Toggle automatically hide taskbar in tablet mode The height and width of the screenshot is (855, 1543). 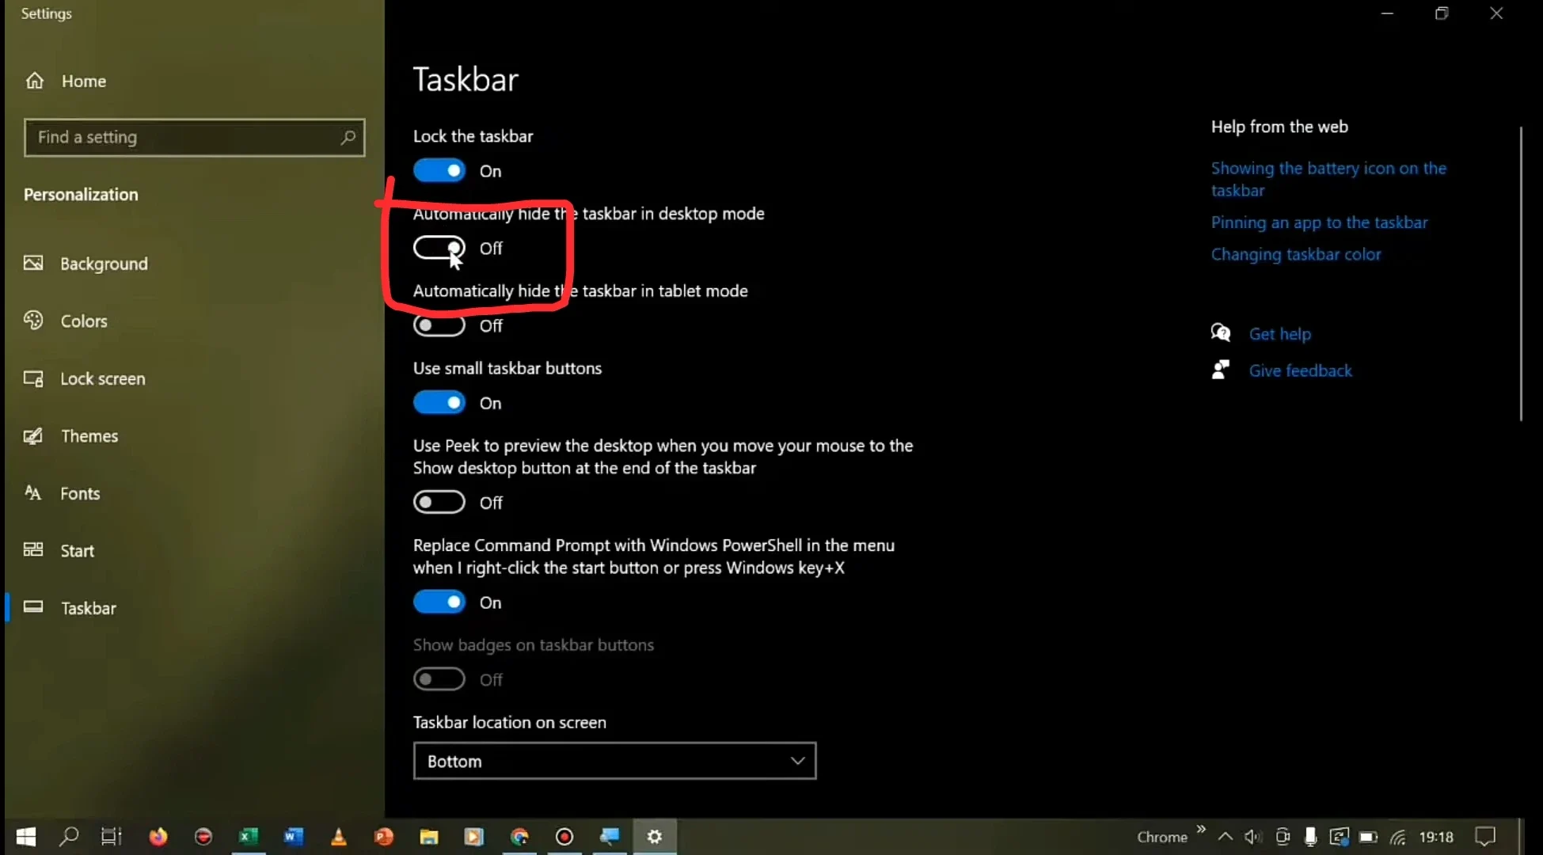coord(439,325)
